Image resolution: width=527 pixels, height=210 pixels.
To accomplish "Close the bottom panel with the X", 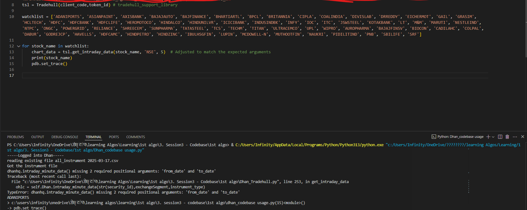I will 523,137.
